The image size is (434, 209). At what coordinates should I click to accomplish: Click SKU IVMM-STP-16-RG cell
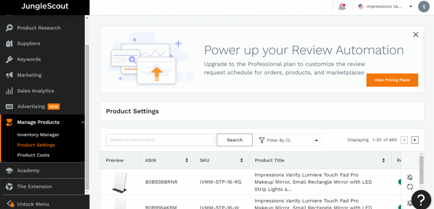pos(220,182)
